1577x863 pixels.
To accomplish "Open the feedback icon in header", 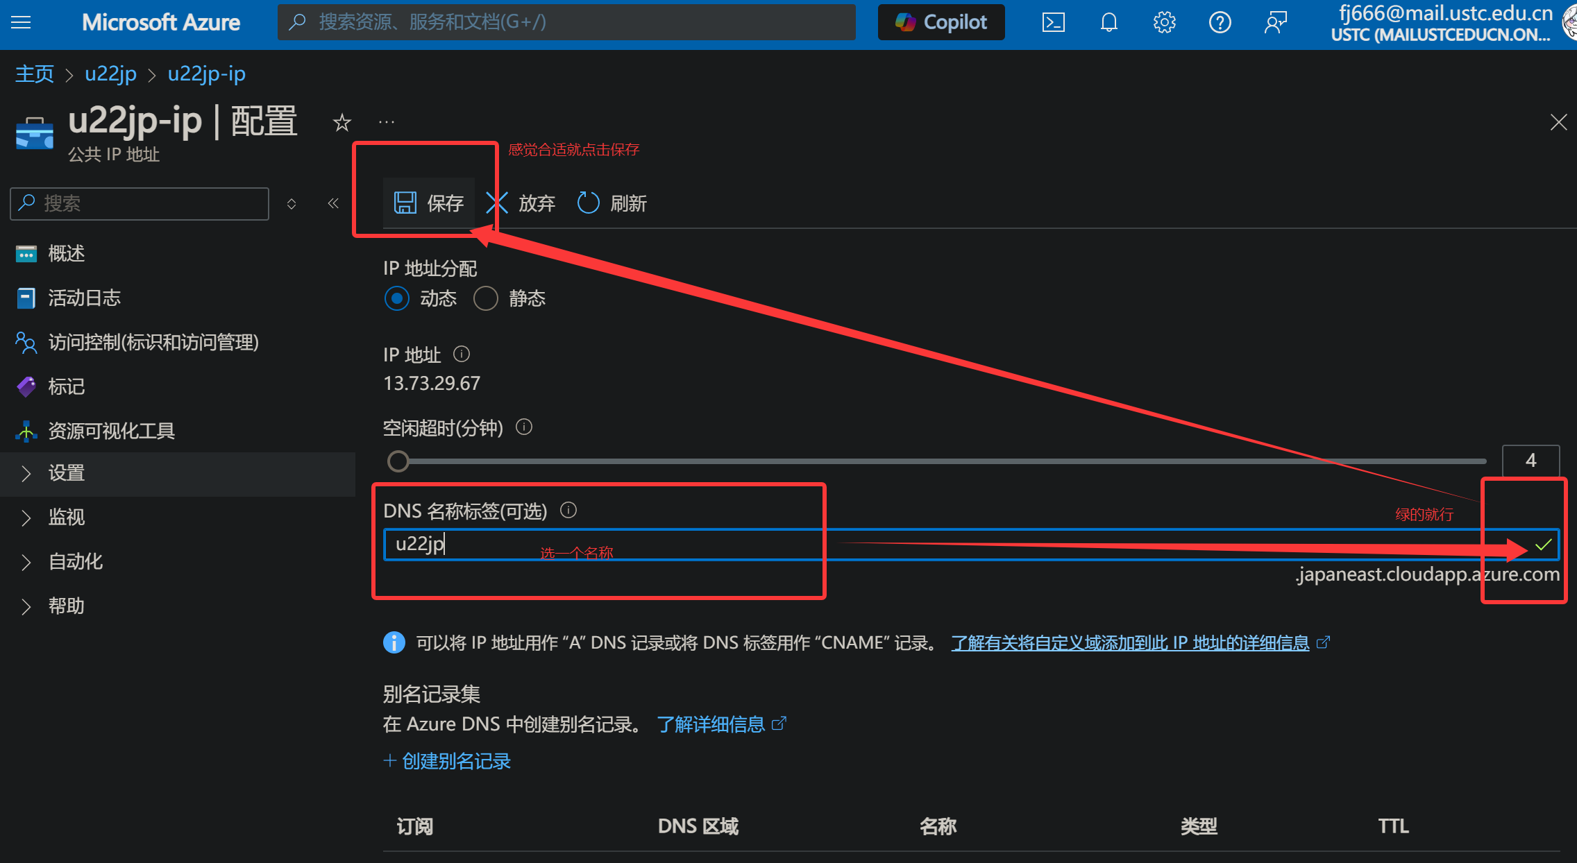I will 1275,23.
